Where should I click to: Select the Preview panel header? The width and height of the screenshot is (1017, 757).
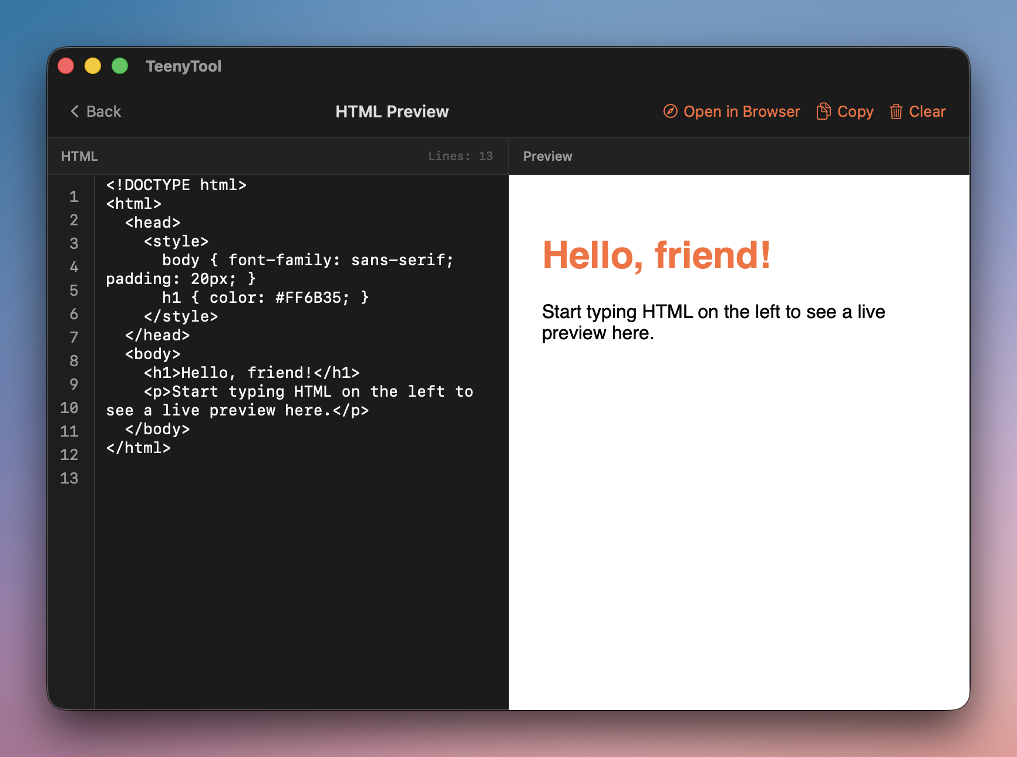[547, 156]
